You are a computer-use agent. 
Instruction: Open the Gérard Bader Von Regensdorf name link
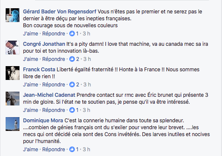60,12
